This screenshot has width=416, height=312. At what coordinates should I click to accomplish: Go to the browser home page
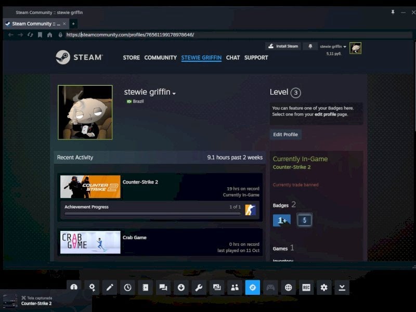coord(49,35)
